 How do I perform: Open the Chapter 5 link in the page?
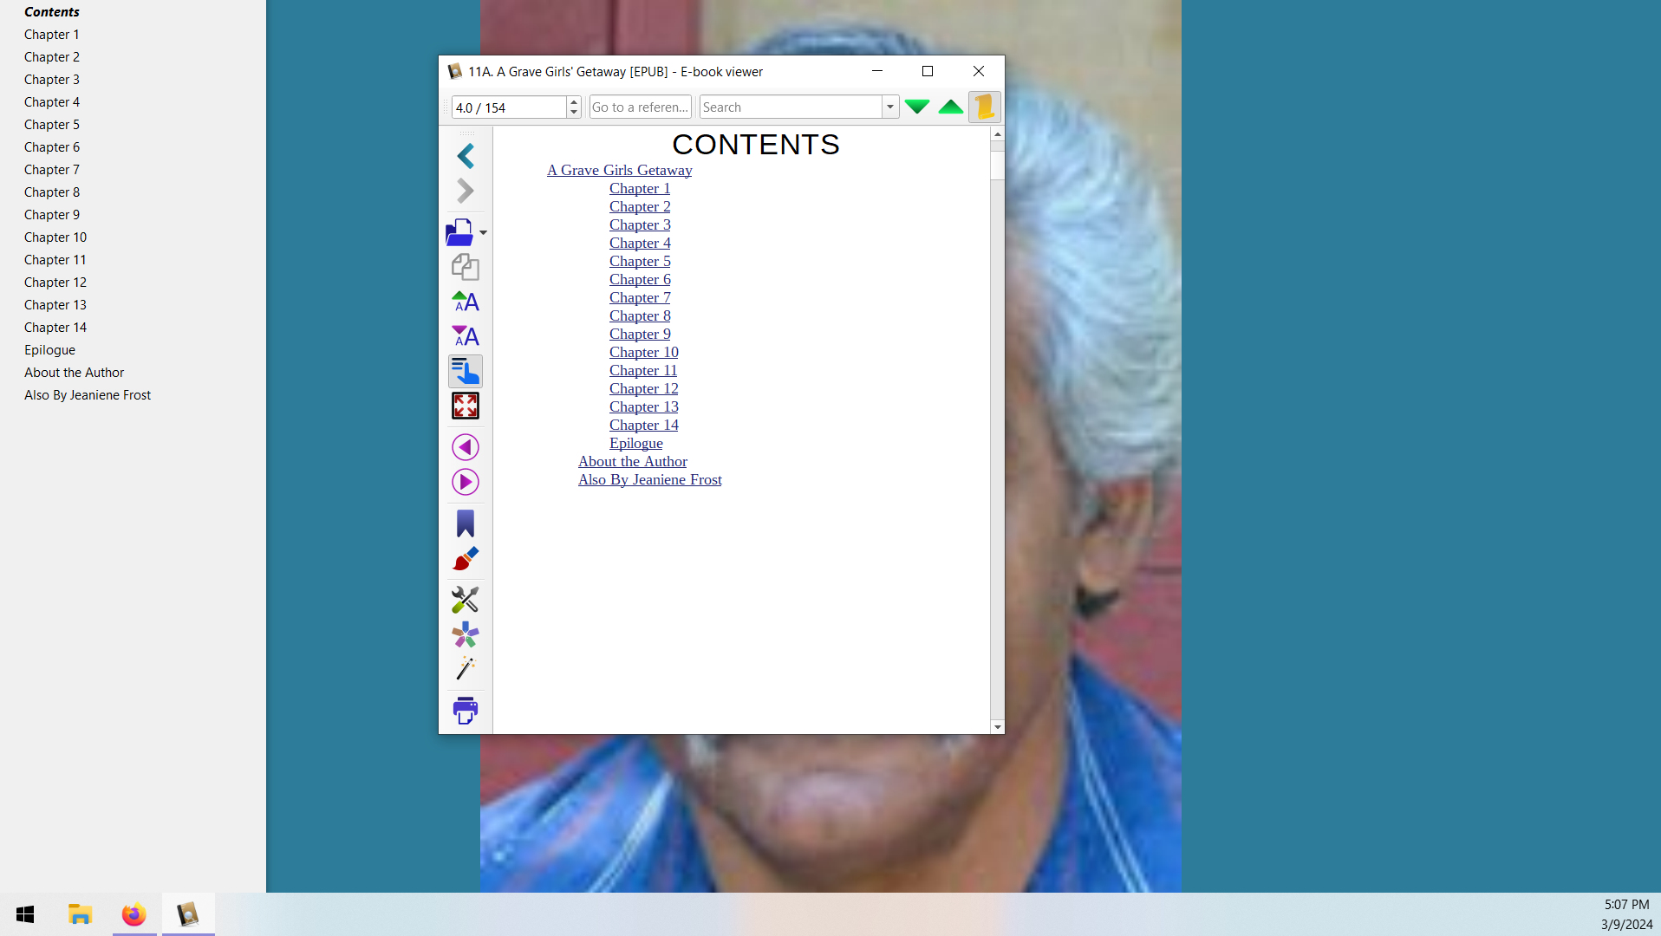[640, 262]
